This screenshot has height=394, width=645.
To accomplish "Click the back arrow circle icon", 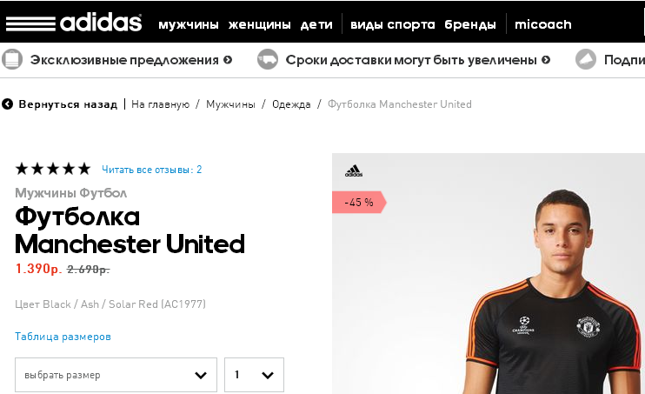I will coord(7,104).
